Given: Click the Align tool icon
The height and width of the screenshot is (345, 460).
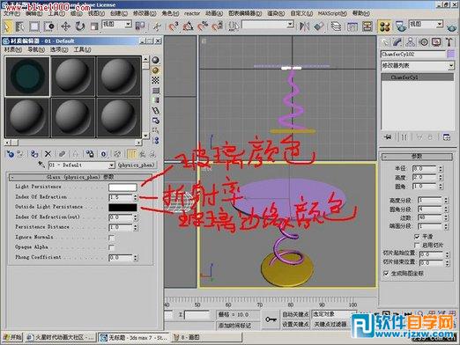Looking at the screenshot, I should (x=319, y=26).
